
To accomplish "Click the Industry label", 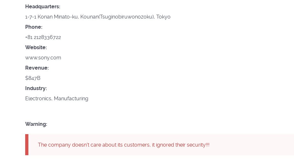I will 36,88.
